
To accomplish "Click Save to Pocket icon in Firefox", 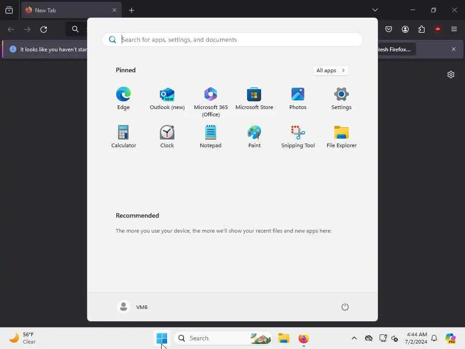I will 389,29.
